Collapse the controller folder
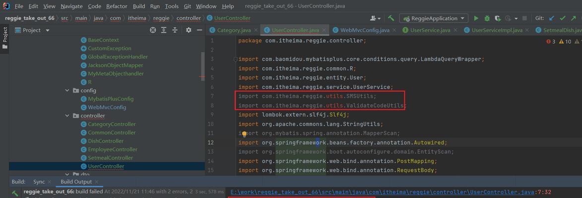582x198 pixels. (67, 116)
